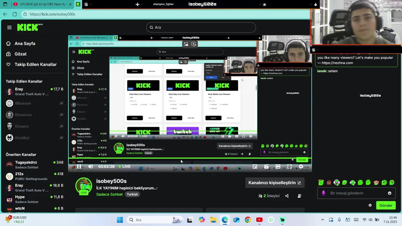Enter fullscreen in the stream player
402x226 pixels.
(289, 167)
